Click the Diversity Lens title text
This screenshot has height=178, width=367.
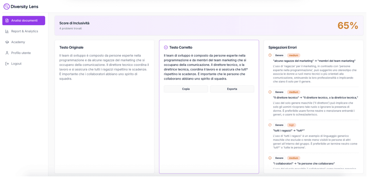[24, 7]
